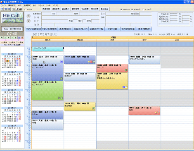
Task: Select the yellow 10024 appointment
Action: coord(112,81)
